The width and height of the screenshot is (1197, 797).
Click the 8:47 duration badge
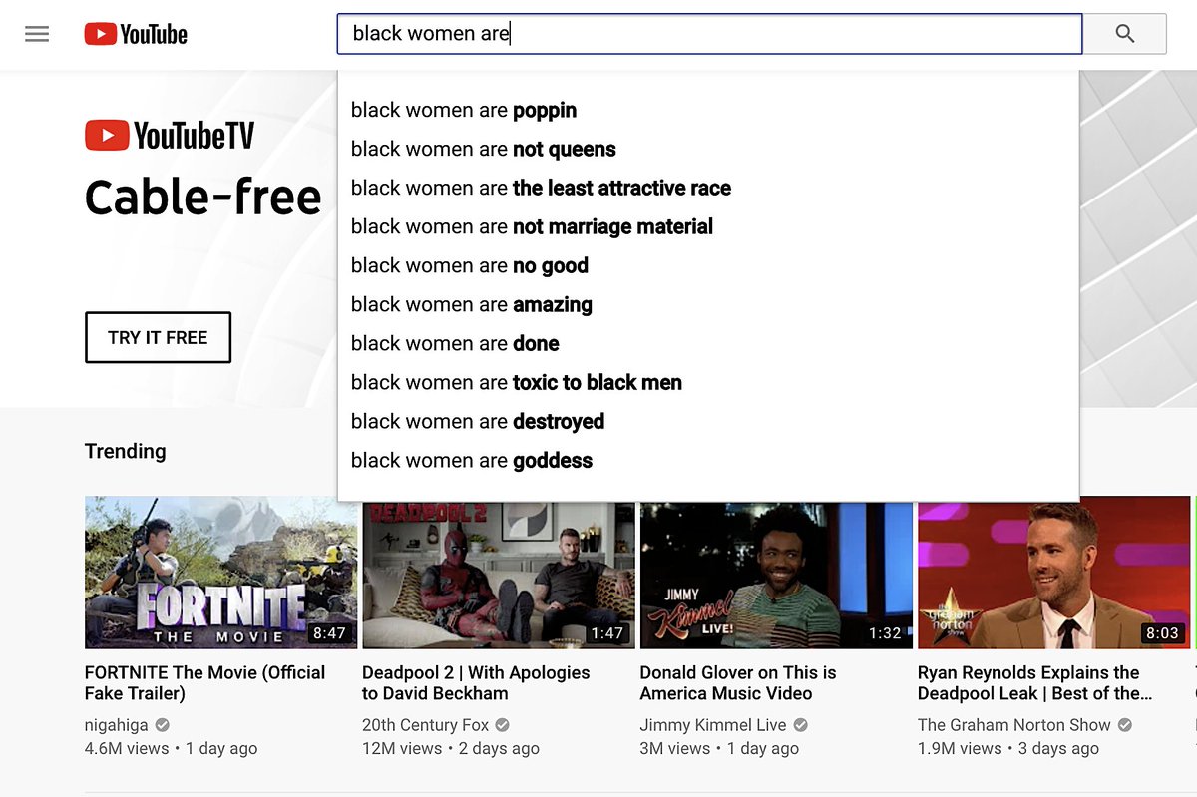coord(329,632)
